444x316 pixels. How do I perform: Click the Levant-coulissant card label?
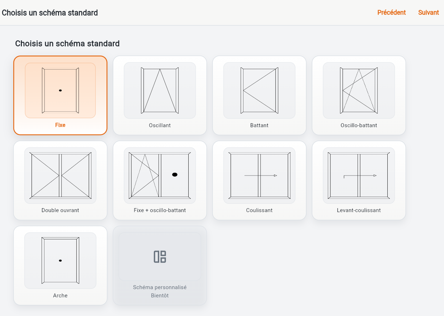coord(359,210)
